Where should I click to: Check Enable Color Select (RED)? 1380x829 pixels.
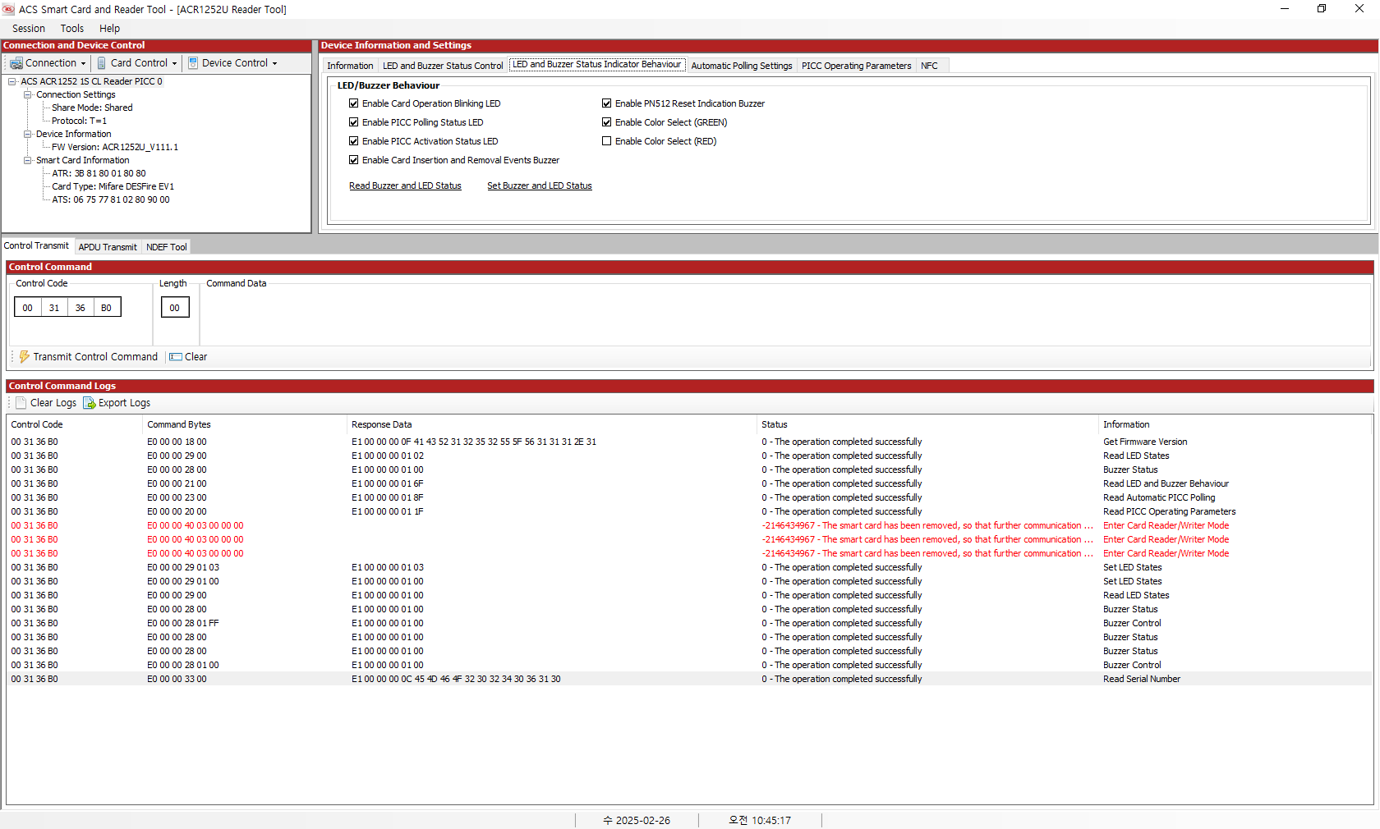pos(607,141)
